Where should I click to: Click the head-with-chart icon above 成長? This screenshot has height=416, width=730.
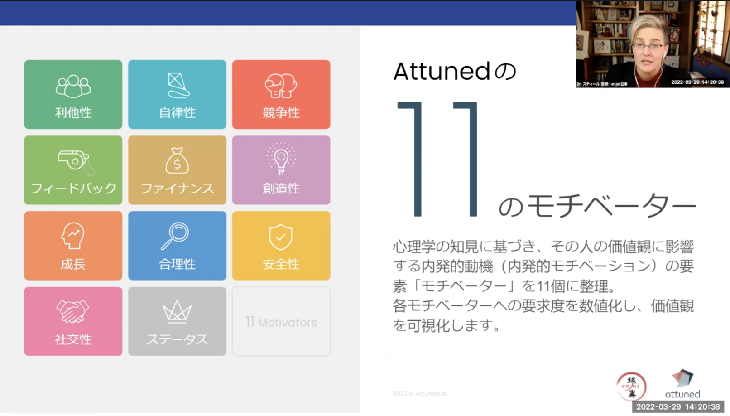[73, 236]
